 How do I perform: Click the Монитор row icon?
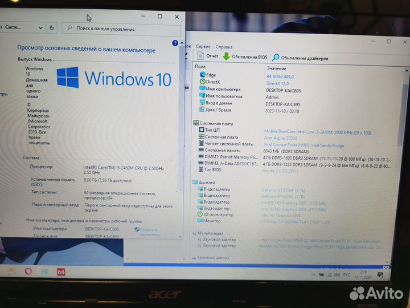pyautogui.click(x=200, y=221)
